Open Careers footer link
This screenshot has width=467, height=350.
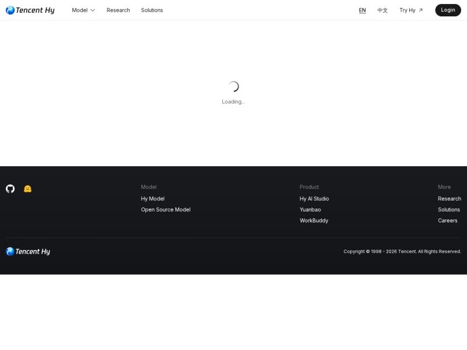click(448, 220)
